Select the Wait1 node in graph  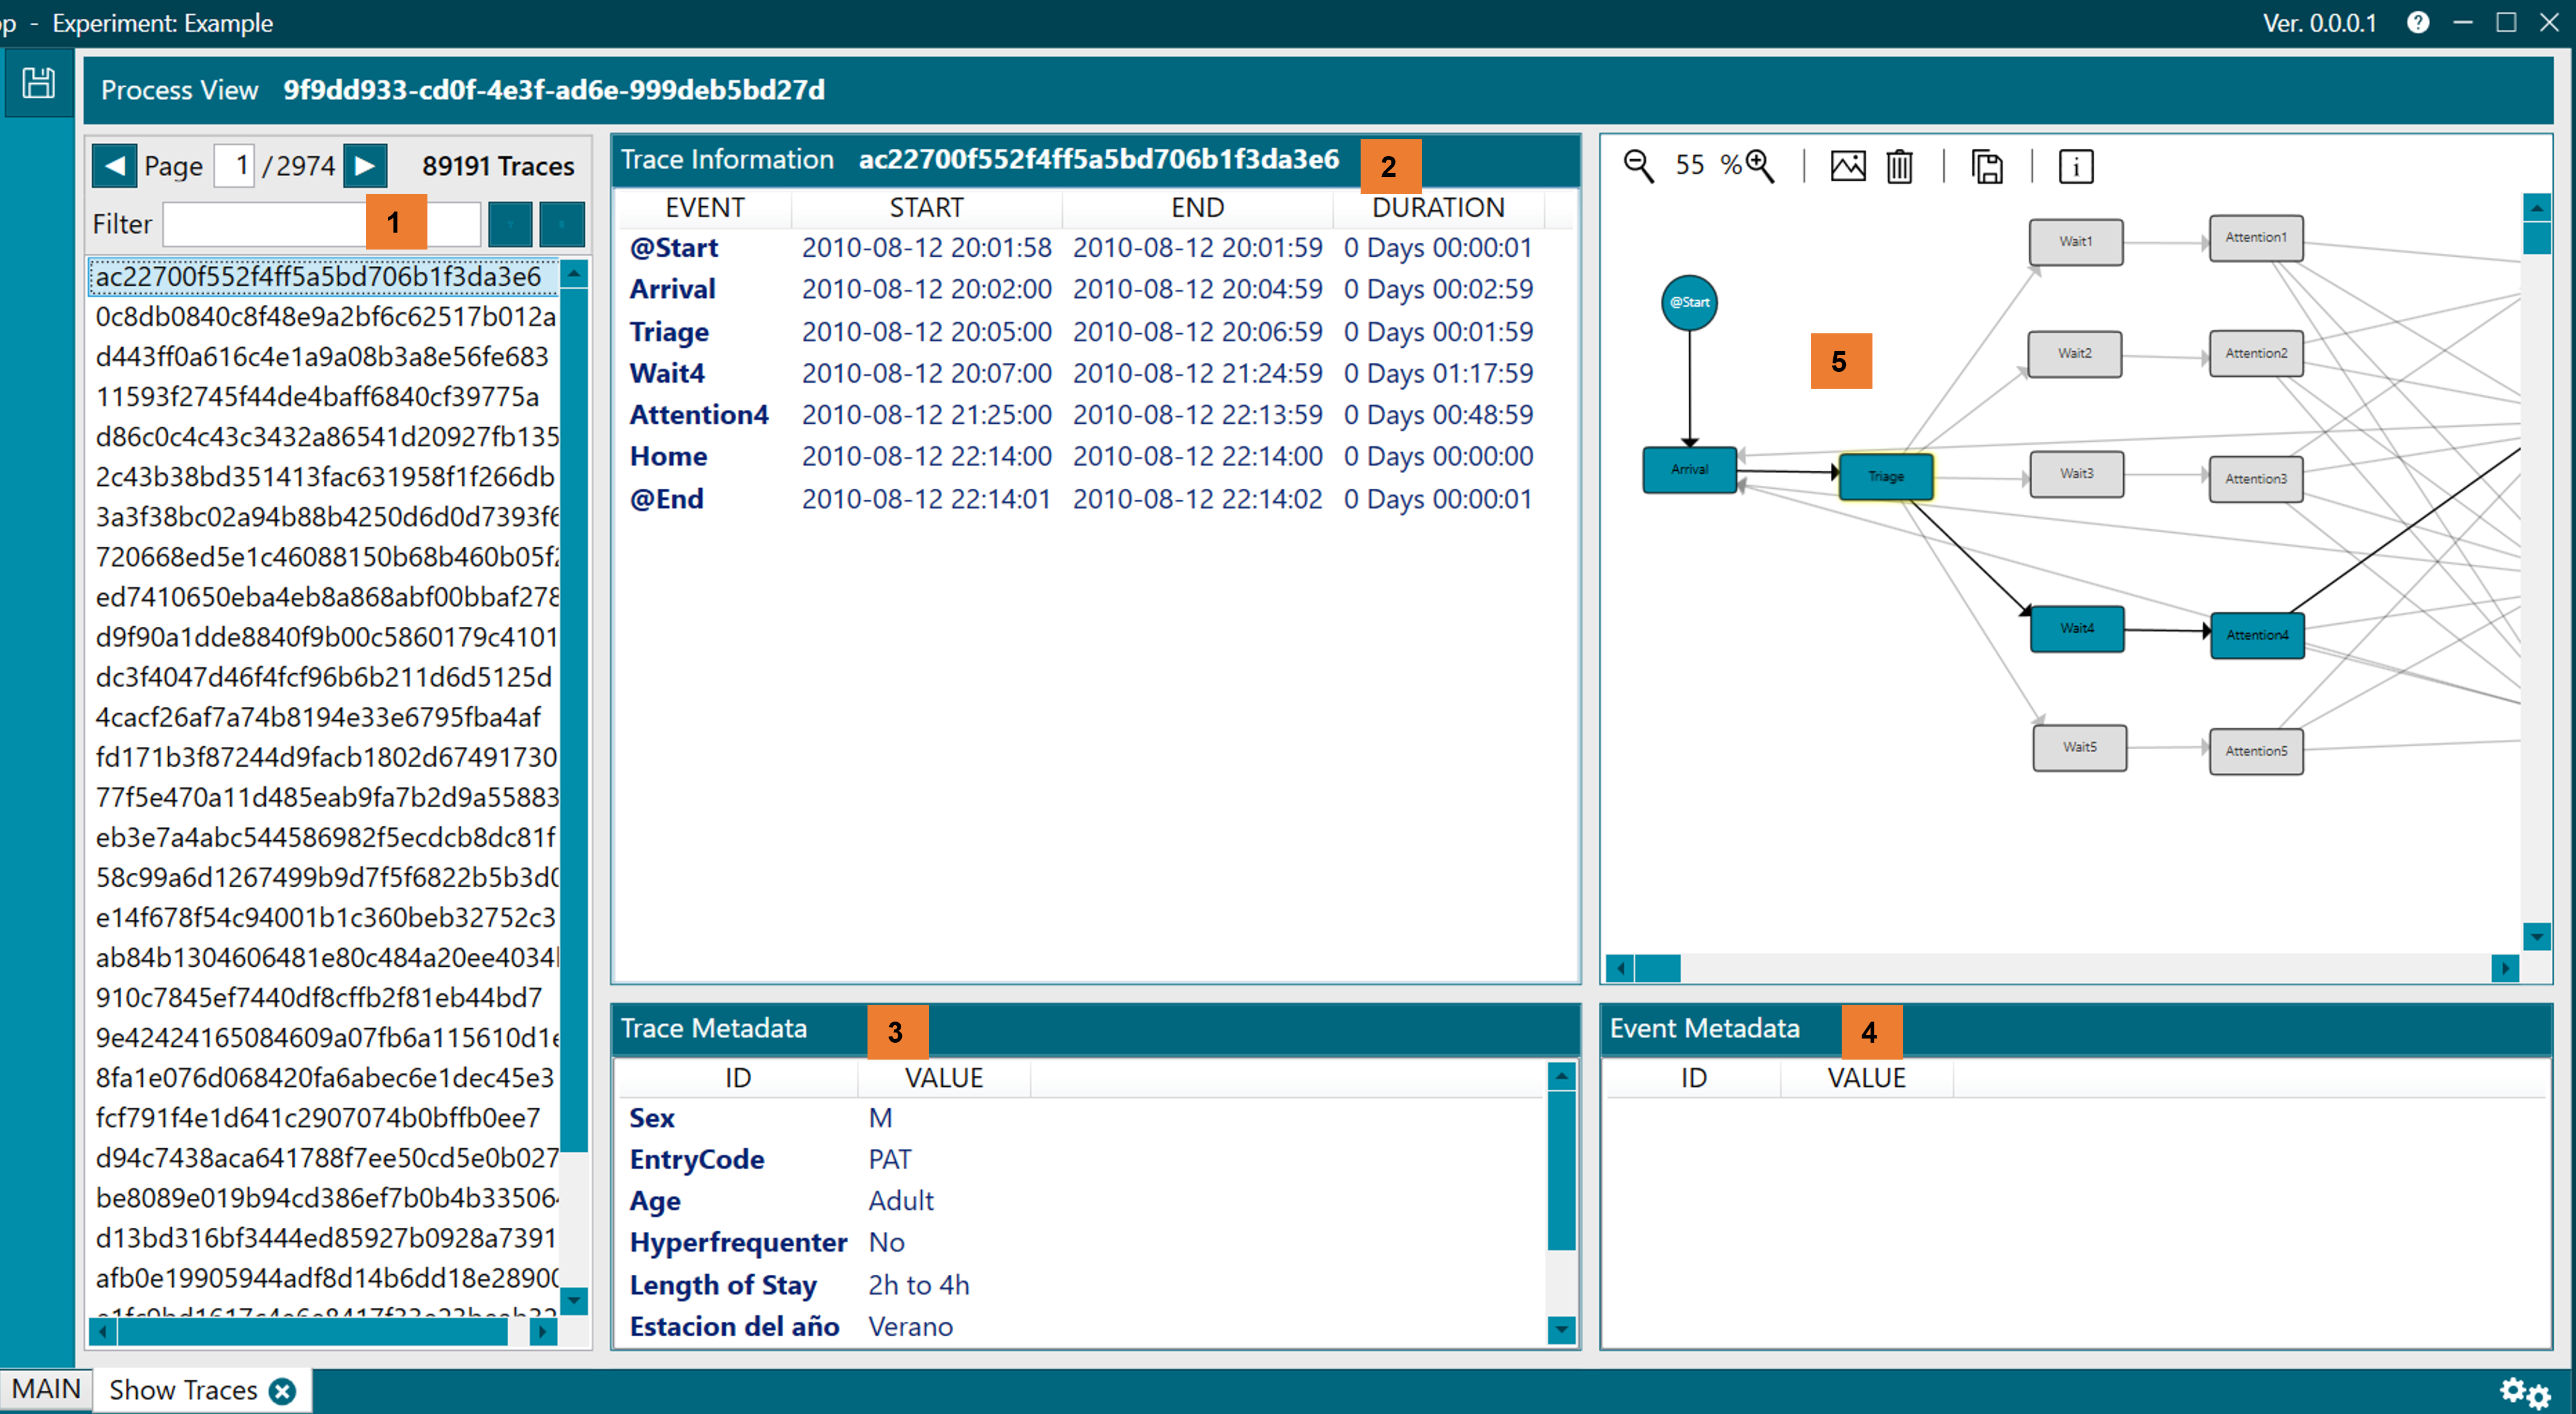(x=2076, y=242)
